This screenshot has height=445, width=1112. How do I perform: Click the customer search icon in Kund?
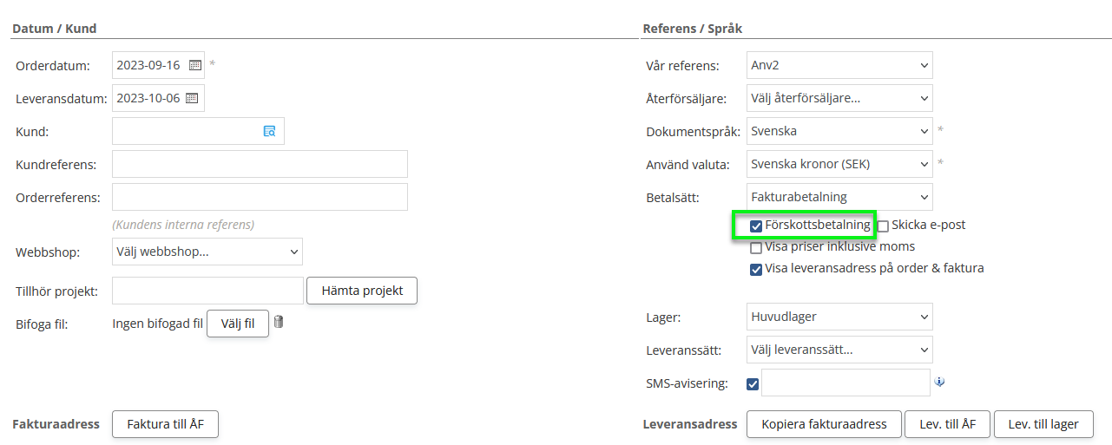point(270,131)
